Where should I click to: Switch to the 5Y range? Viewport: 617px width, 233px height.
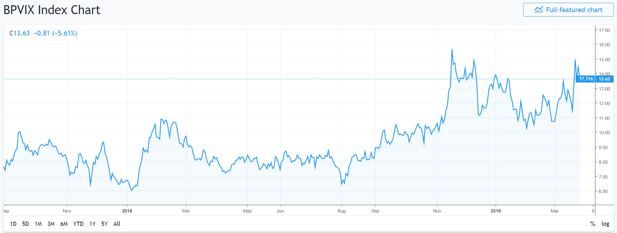point(104,224)
